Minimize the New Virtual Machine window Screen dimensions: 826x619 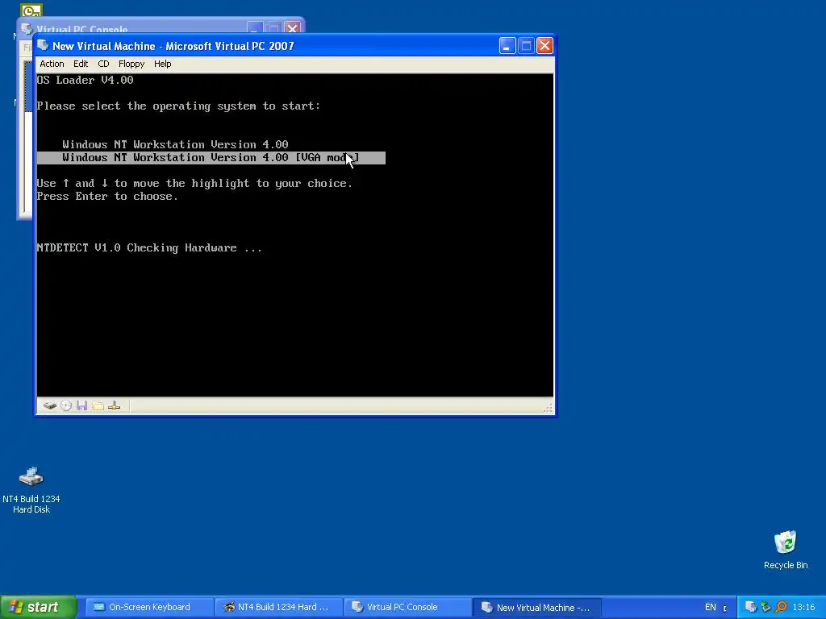pyautogui.click(x=507, y=46)
